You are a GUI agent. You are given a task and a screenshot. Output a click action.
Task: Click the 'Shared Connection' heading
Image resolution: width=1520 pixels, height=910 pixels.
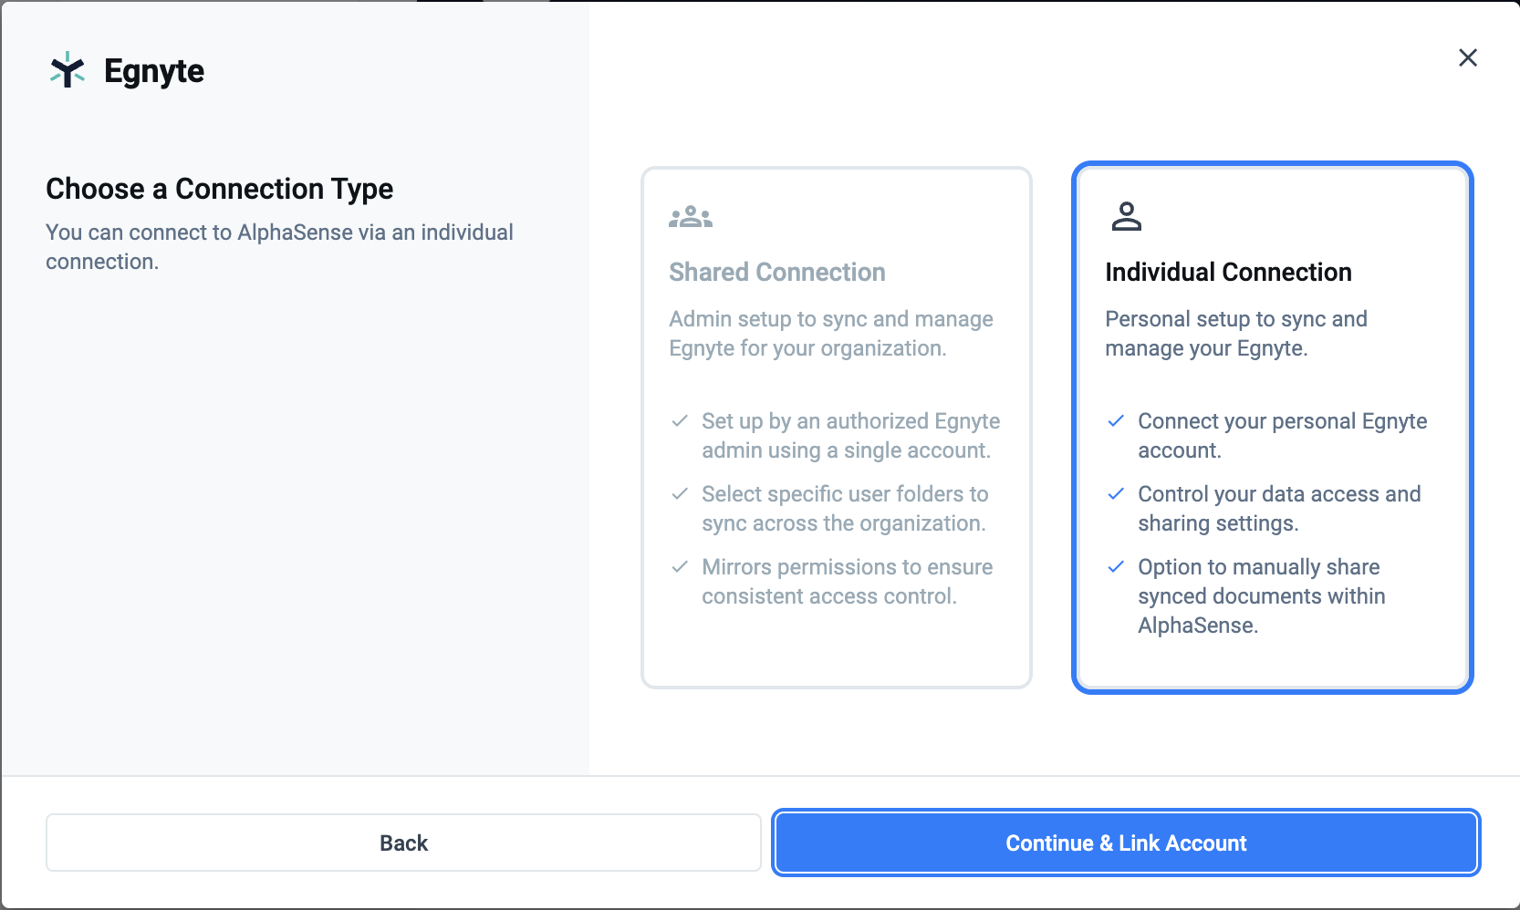click(x=777, y=272)
